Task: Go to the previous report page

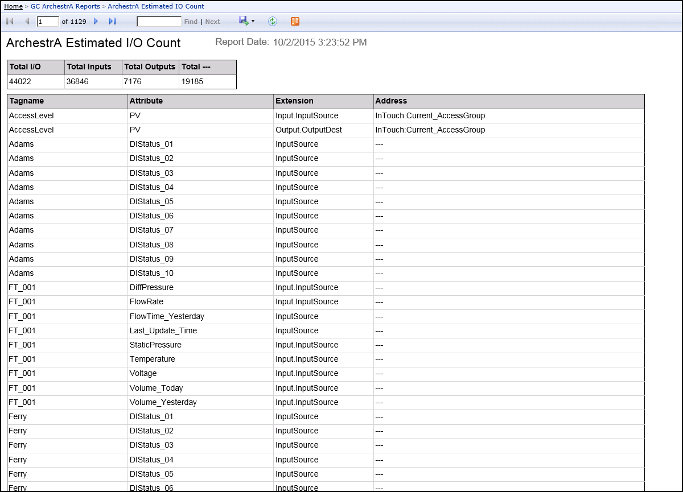Action: pyautogui.click(x=27, y=22)
